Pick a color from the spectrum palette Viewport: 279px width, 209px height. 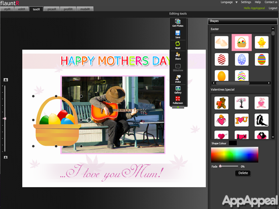coord(234,155)
